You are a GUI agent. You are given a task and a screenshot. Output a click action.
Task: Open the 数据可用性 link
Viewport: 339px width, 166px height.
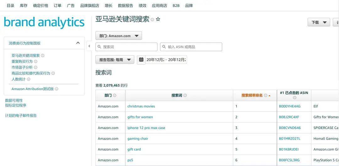coord(14,100)
